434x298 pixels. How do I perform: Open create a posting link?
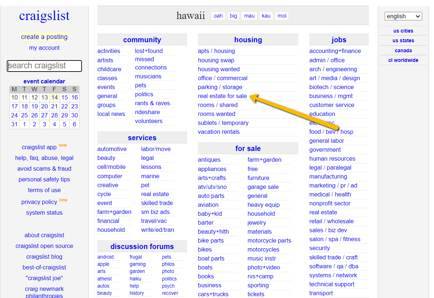pyautogui.click(x=44, y=37)
